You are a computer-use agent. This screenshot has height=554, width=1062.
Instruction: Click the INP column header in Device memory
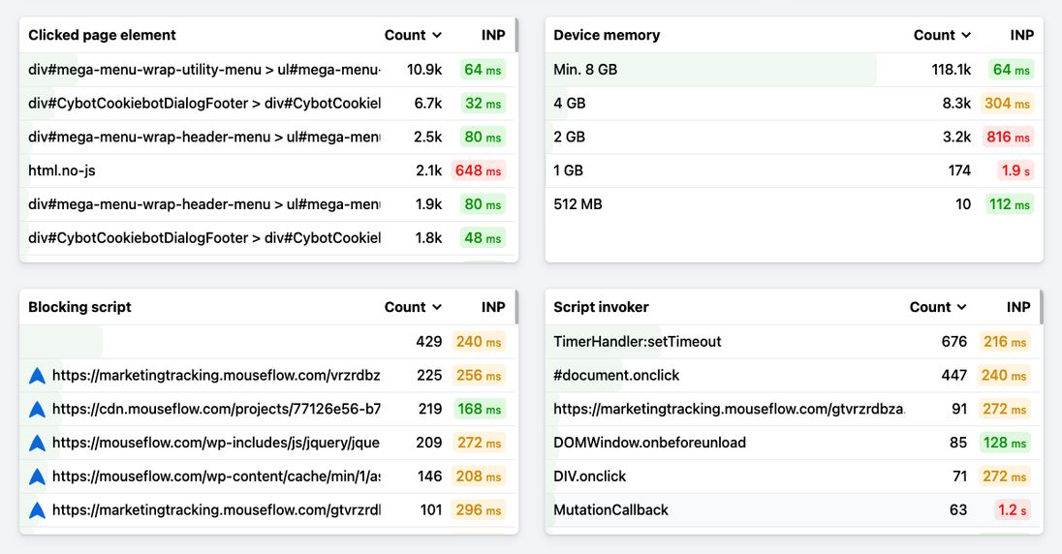pyautogui.click(x=1021, y=35)
